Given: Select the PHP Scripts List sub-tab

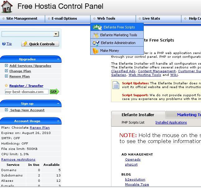Looking at the screenshot, I should 133,122.
